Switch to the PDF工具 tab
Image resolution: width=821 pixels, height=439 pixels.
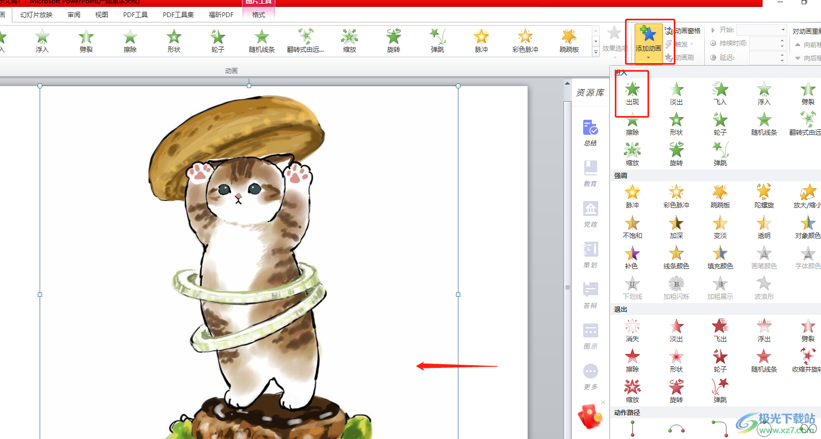pyautogui.click(x=135, y=15)
